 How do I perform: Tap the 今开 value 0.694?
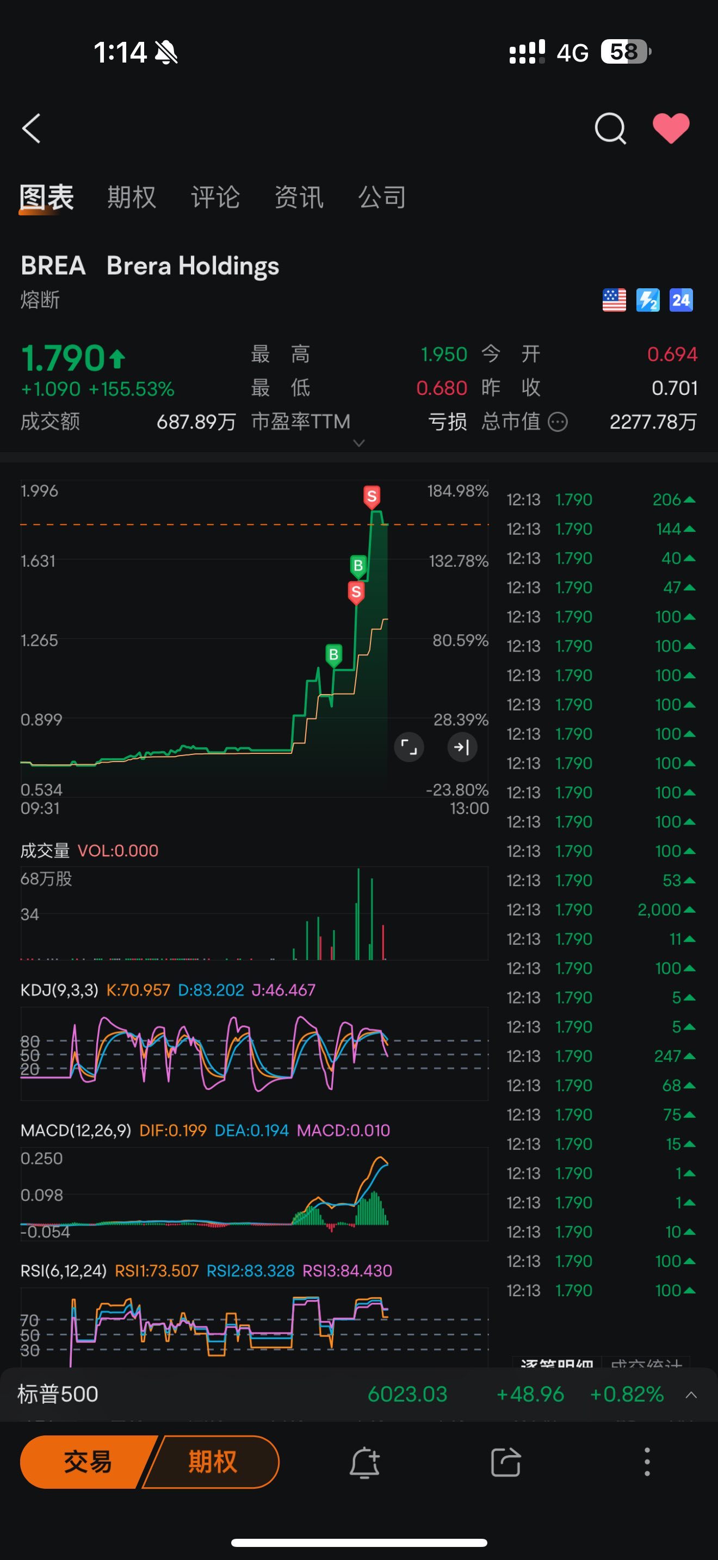[x=672, y=354]
